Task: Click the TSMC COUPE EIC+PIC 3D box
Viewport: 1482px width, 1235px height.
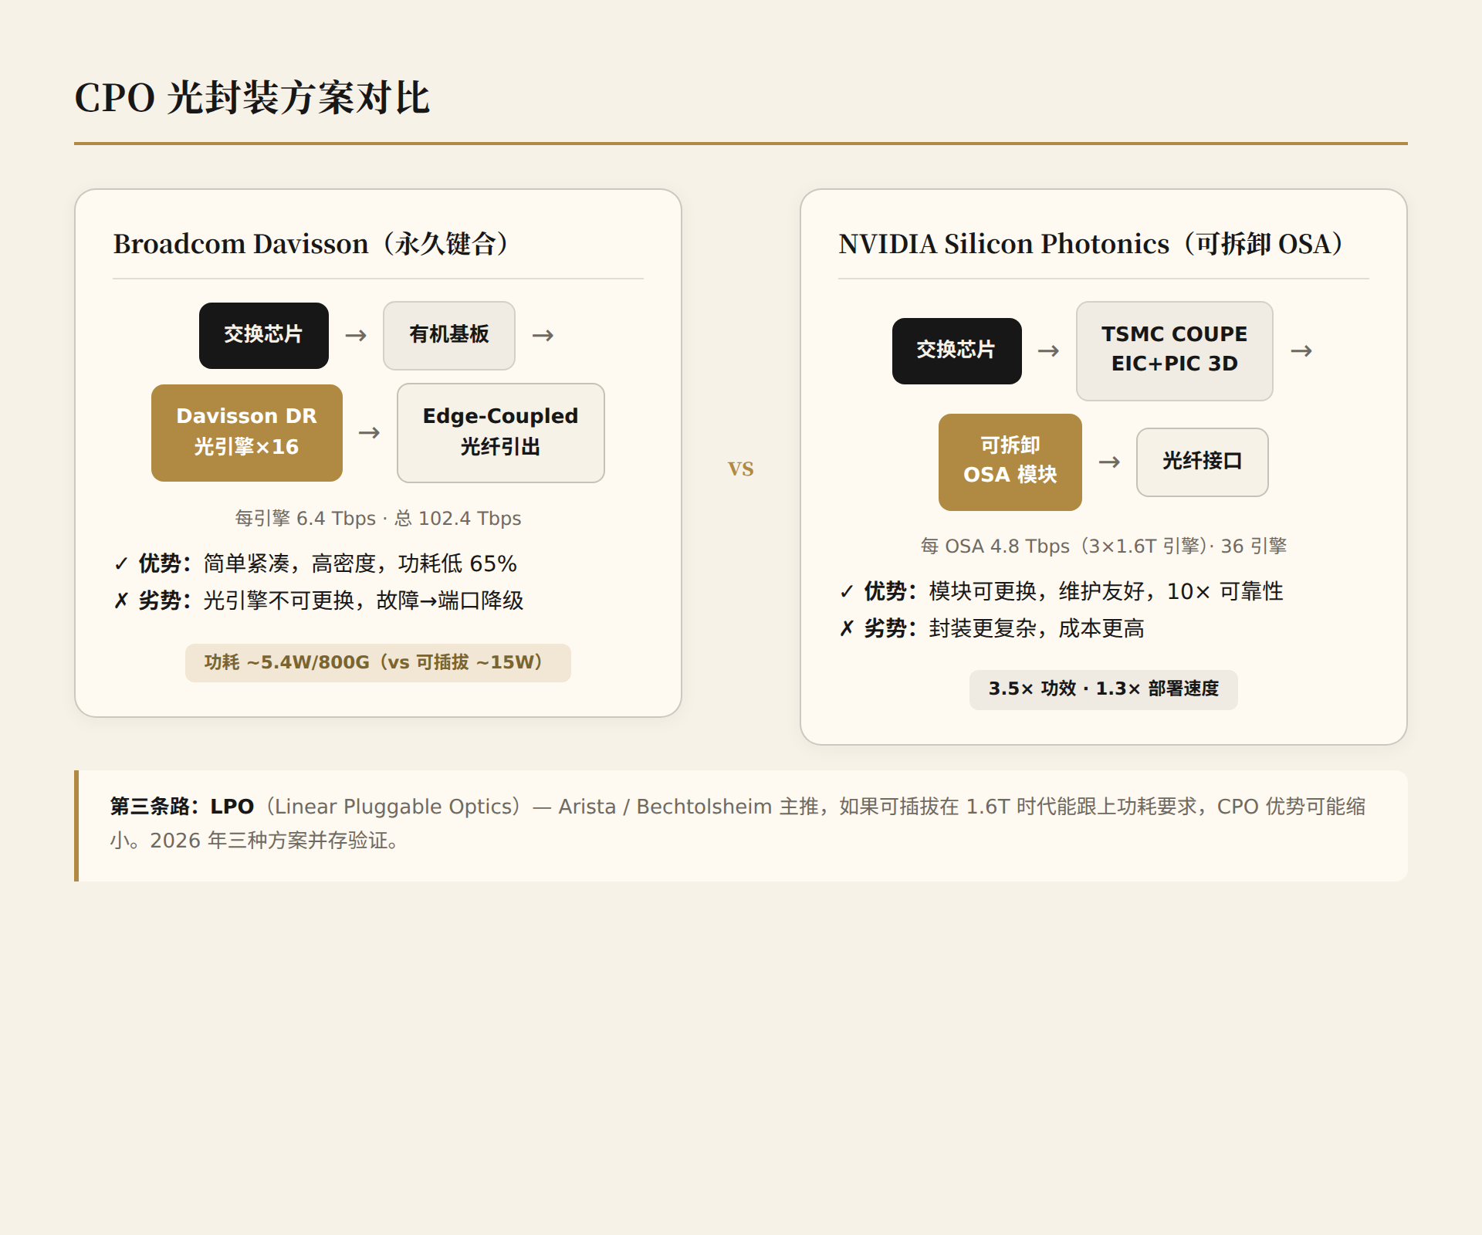Action: [1175, 350]
